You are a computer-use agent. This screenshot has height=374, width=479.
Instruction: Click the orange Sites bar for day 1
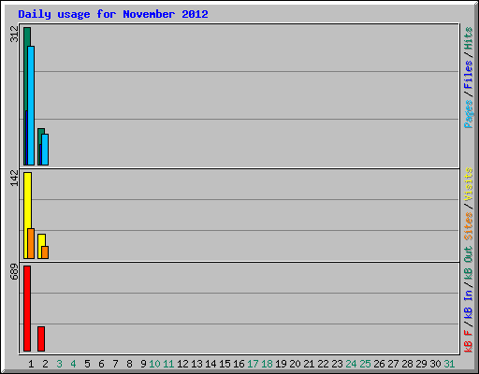pos(31,243)
